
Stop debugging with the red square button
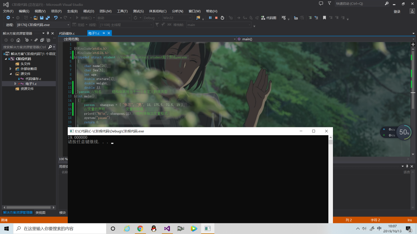pos(216,18)
